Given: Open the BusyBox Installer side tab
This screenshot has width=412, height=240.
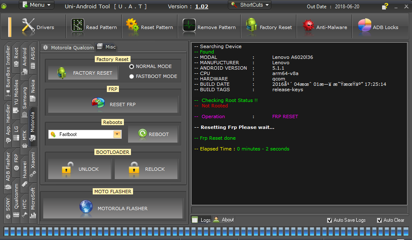Looking at the screenshot, I should (x=8, y=71).
